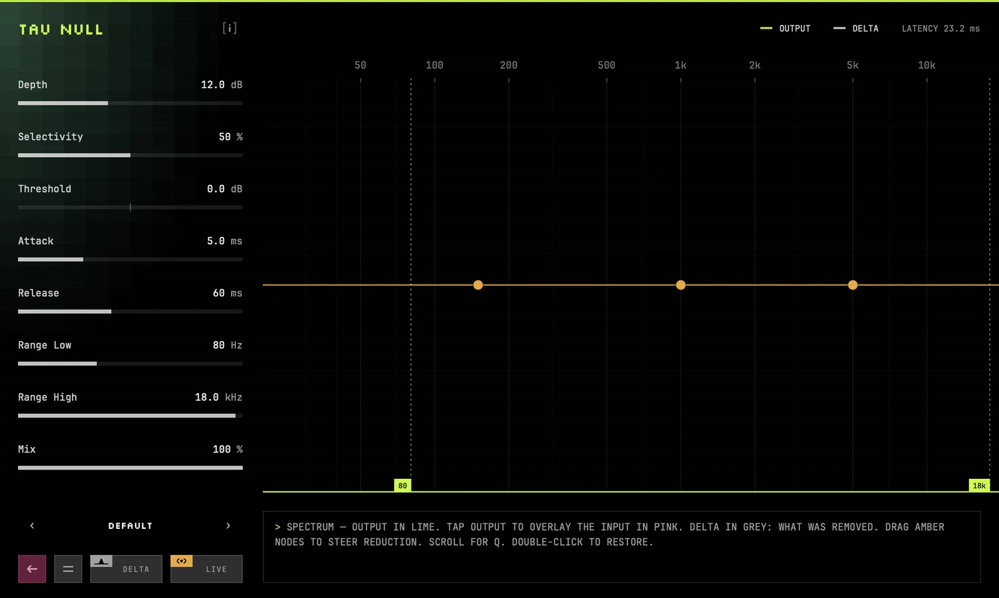Click the 10k frequency axis label
Viewport: 999px width, 598px height.
(x=927, y=65)
